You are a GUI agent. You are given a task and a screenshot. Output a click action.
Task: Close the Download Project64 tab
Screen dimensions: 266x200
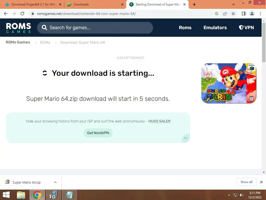tap(60, 5)
